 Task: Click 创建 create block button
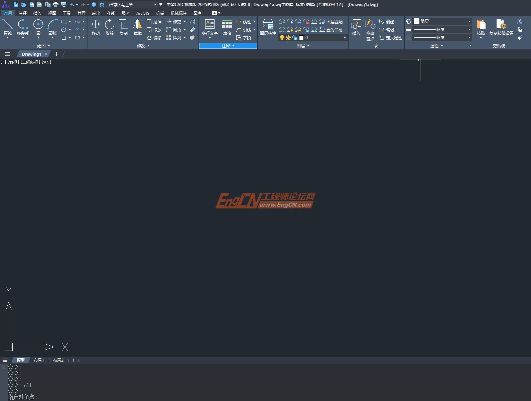pos(387,22)
